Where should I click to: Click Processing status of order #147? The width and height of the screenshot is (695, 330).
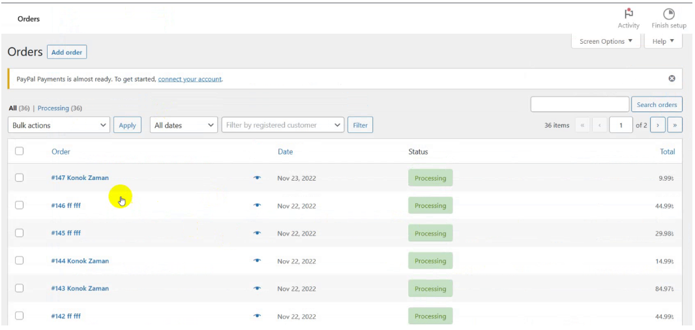tap(430, 178)
